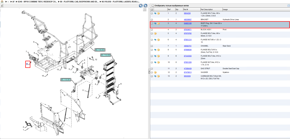Select callout 9 on the diagram

34,42
